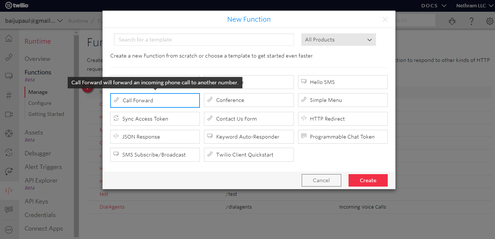Viewport: 495px width, 239px height.
Task: Open the Authy lifebuoy icon in sidebar
Action: click(9, 133)
